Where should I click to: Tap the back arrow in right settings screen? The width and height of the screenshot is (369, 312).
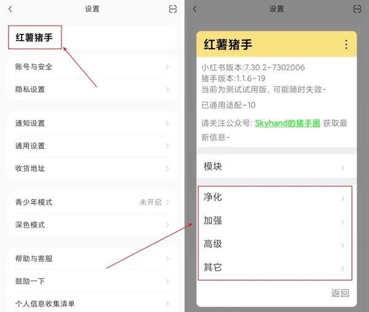coord(194,9)
